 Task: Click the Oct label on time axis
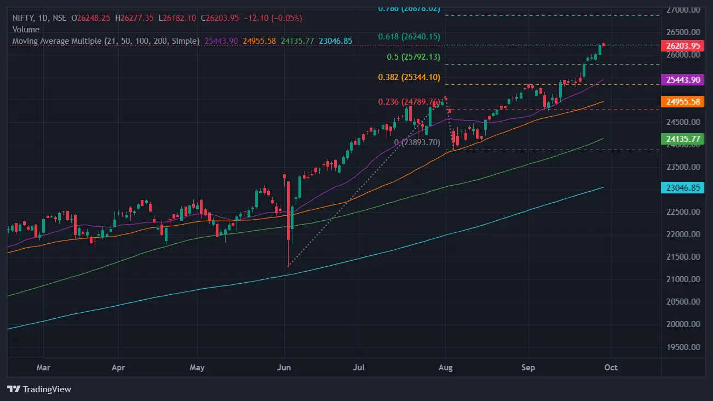611,368
